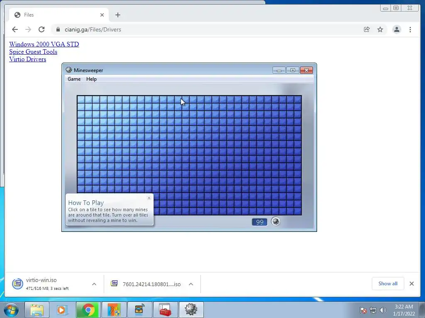The width and height of the screenshot is (425, 318).
Task: Open the volume tray icon
Action: tap(383, 310)
